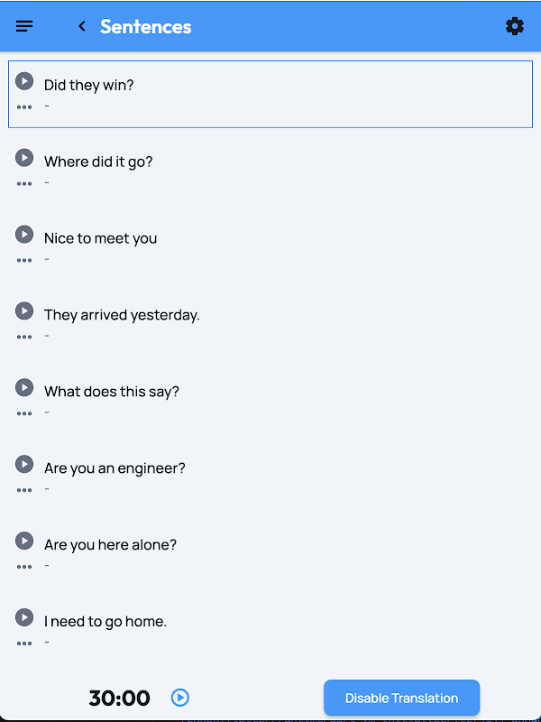Expand more options for "Did they win?"
The width and height of the screenshot is (541, 722).
tap(24, 107)
